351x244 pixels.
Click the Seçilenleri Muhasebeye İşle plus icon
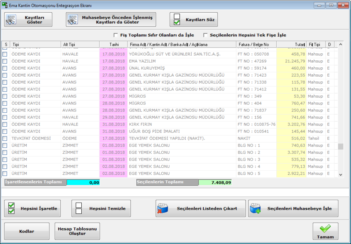point(255,208)
